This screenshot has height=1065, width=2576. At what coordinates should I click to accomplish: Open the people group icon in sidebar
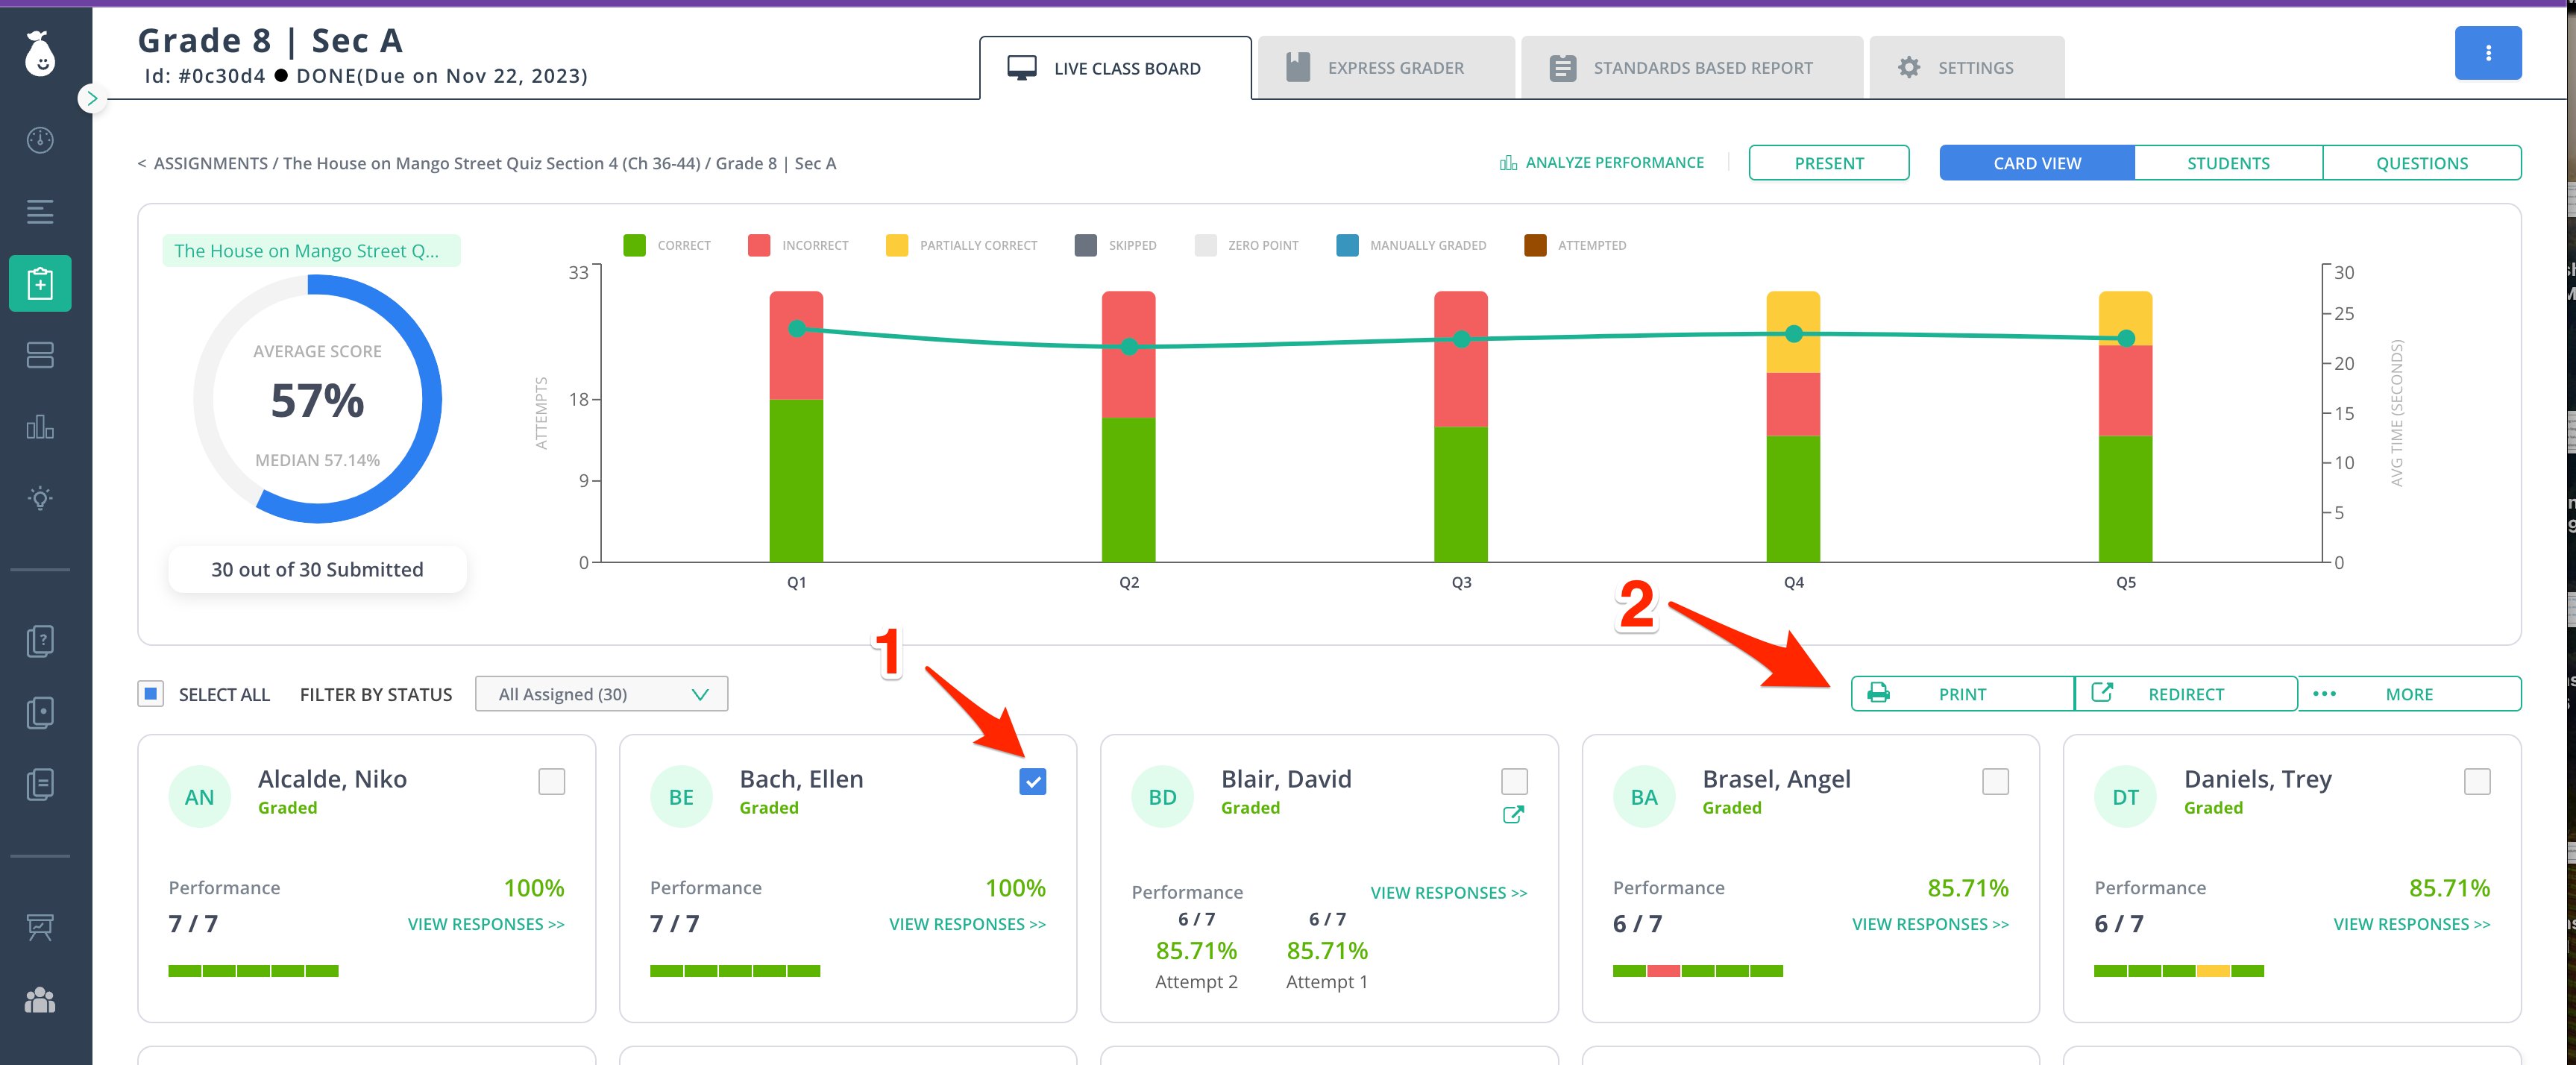40,1000
